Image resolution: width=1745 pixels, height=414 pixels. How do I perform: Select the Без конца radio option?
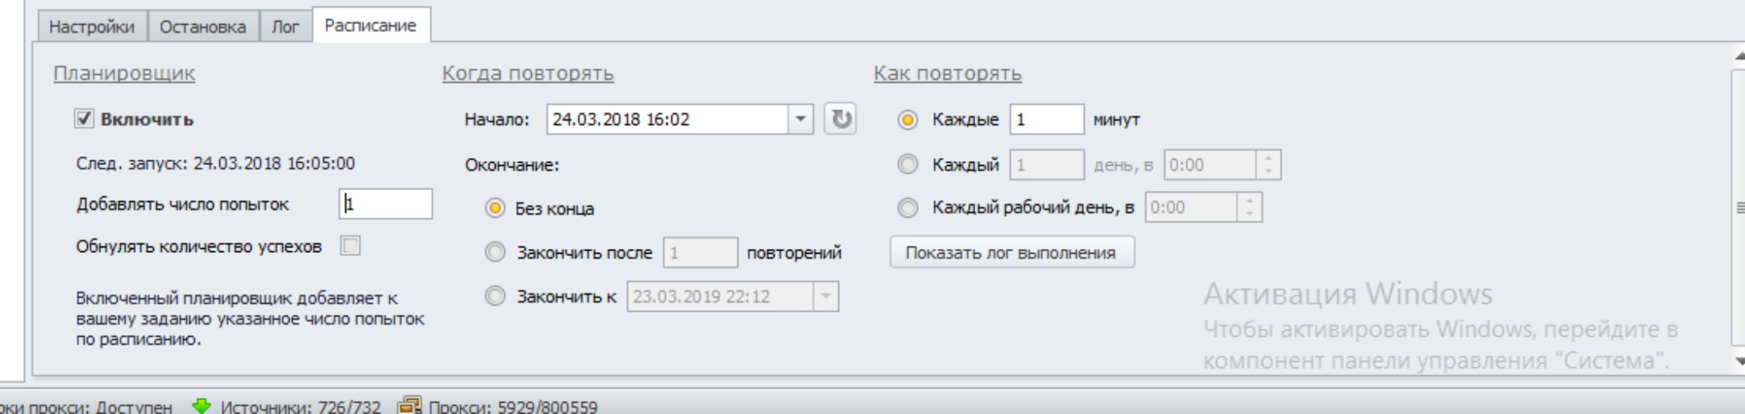pyautogui.click(x=494, y=209)
